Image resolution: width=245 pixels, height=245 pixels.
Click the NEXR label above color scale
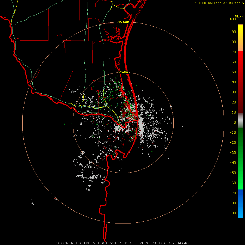point(239,16)
